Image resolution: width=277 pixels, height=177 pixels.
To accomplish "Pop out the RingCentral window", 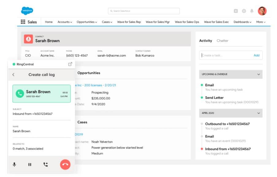I will pos(71,64).
